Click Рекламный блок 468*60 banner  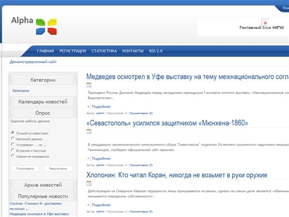[x=243, y=27]
